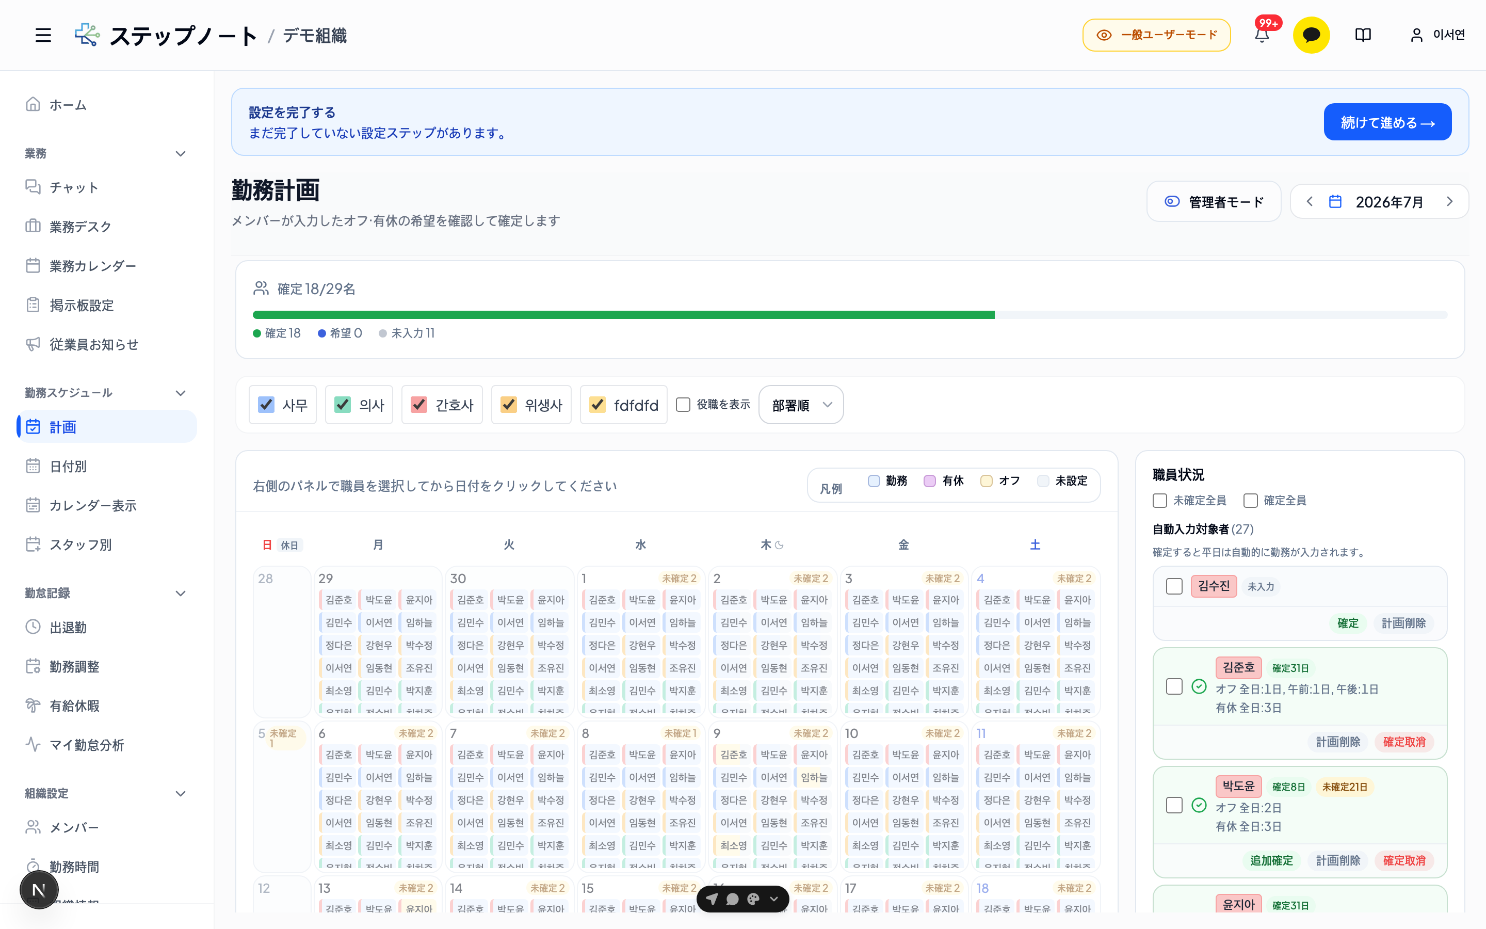Viewport: 1486px width, 929px height.
Task: Click the ホーム house icon
Action: click(33, 104)
